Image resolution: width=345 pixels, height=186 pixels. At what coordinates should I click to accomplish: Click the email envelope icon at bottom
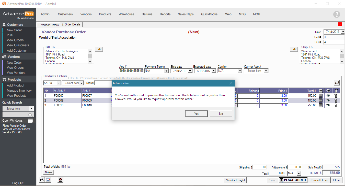tap(48, 180)
